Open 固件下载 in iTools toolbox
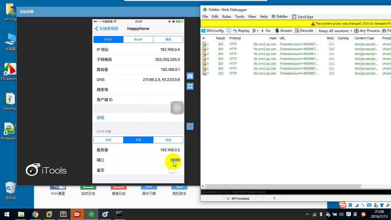391x220 pixels. 149,191
